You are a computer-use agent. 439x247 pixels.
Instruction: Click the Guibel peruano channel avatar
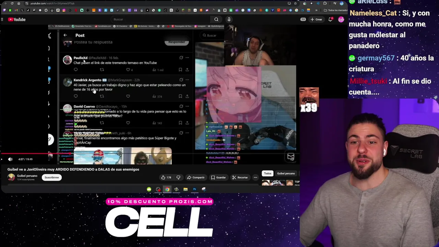click(x=11, y=177)
